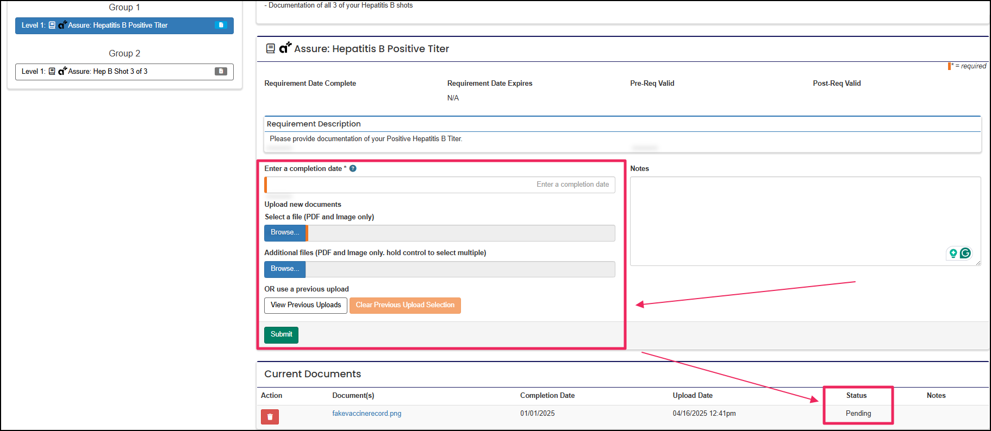The image size is (991, 431).
Task: Click the Group 2 heading
Action: (x=124, y=53)
